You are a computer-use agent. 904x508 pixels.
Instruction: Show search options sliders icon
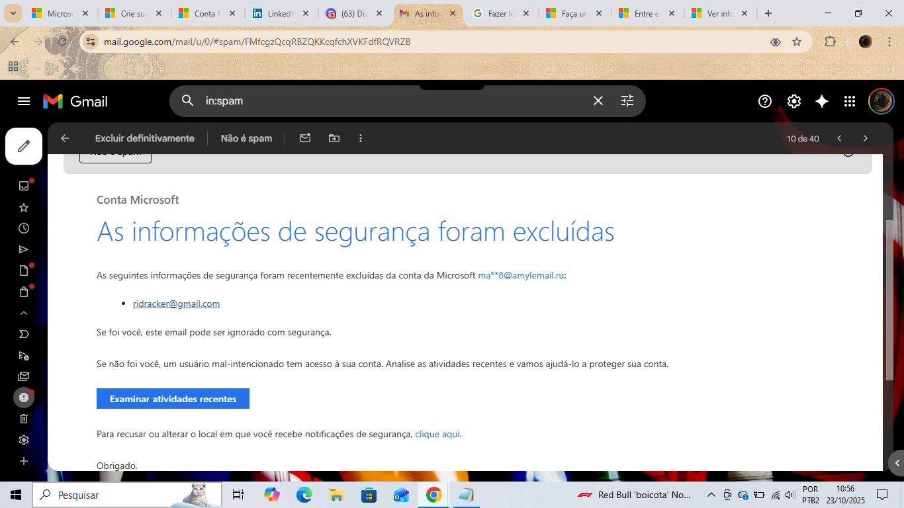point(627,101)
